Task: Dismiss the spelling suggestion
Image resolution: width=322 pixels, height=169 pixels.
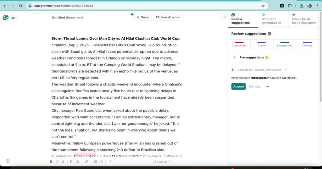Action: (255, 87)
